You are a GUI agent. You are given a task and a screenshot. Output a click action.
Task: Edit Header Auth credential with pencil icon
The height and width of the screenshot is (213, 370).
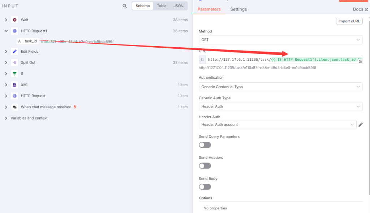[x=360, y=125]
